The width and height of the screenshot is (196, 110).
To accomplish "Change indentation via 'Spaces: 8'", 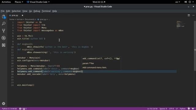I will tap(163, 109).
